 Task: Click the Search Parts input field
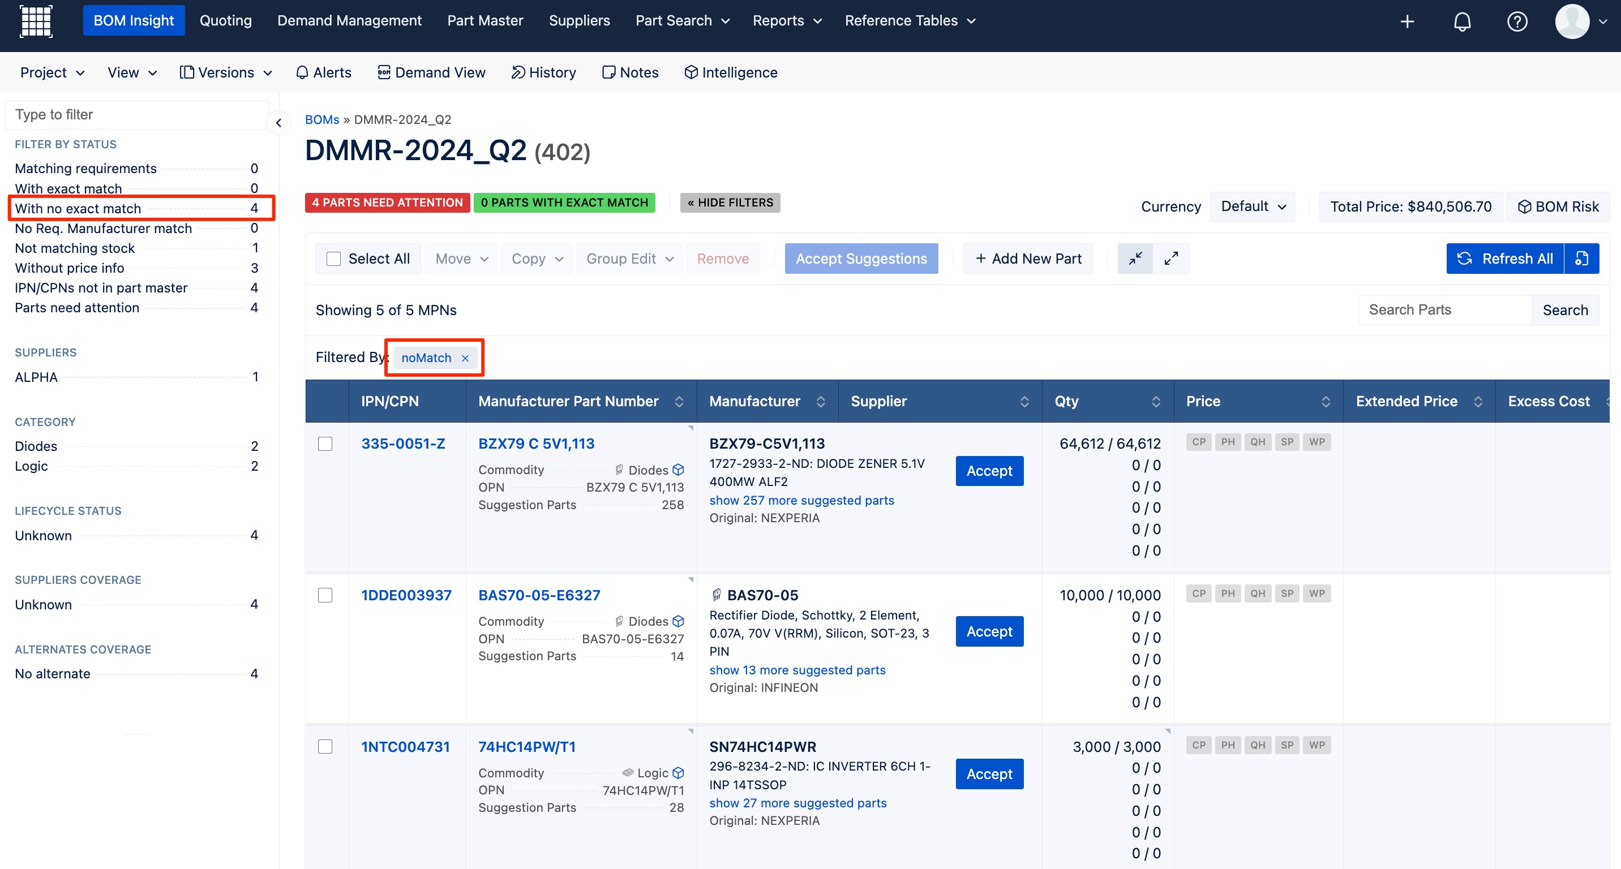[1445, 310]
